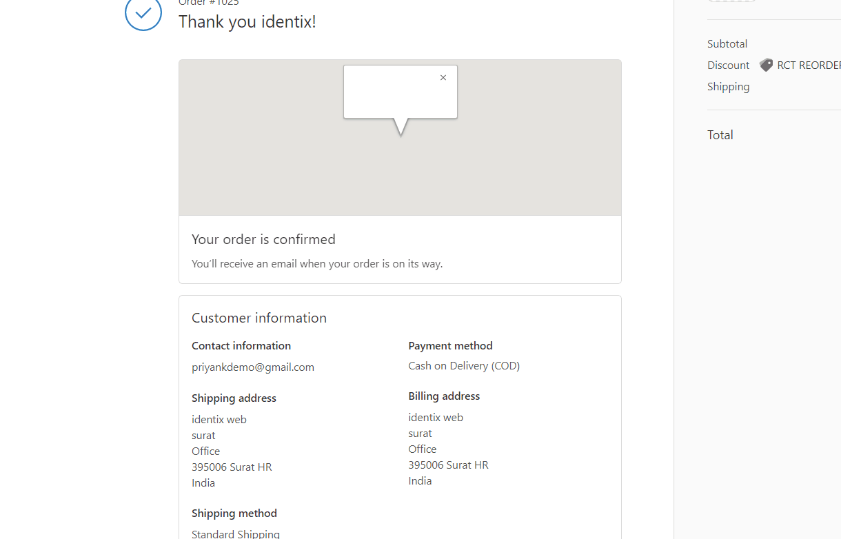Click the RCT REORDER discount code
This screenshot has height=539, width=841.
809,65
